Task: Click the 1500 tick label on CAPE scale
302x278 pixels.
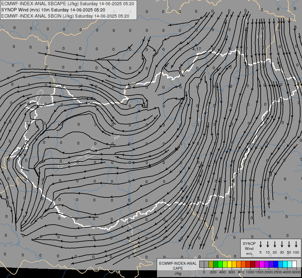Action: (259, 272)
